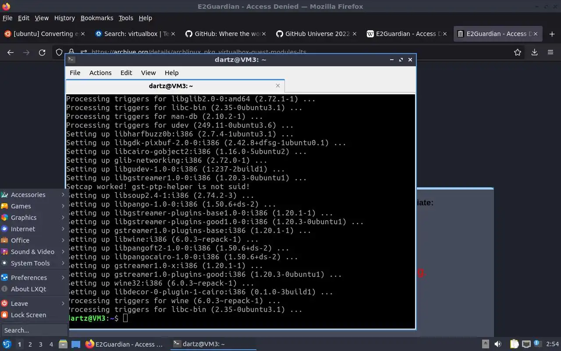Open the Firefox History menu
The width and height of the screenshot is (561, 351).
[x=64, y=18]
